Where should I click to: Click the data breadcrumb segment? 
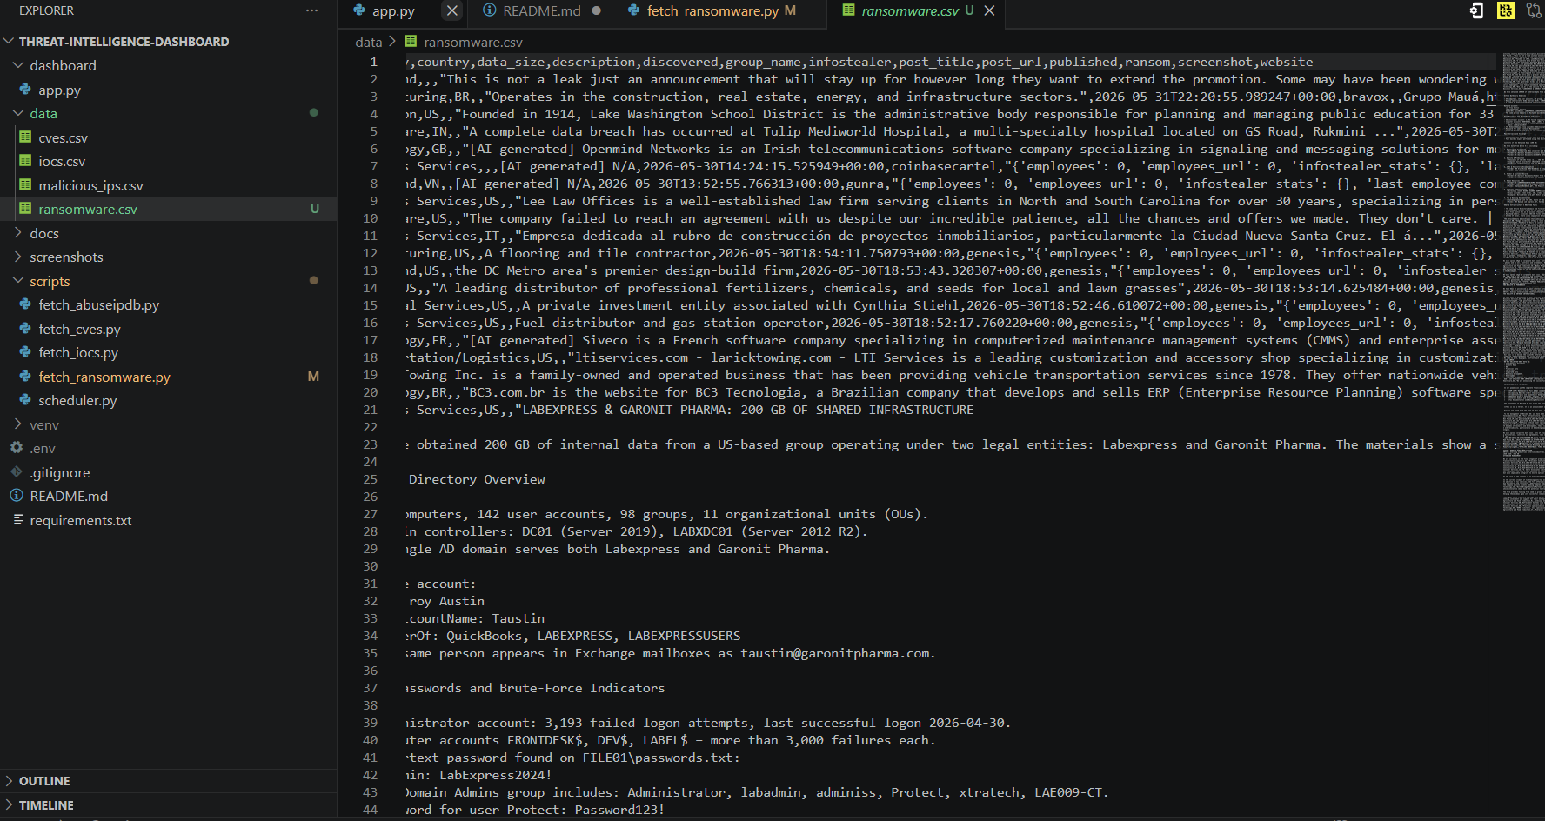coord(369,42)
